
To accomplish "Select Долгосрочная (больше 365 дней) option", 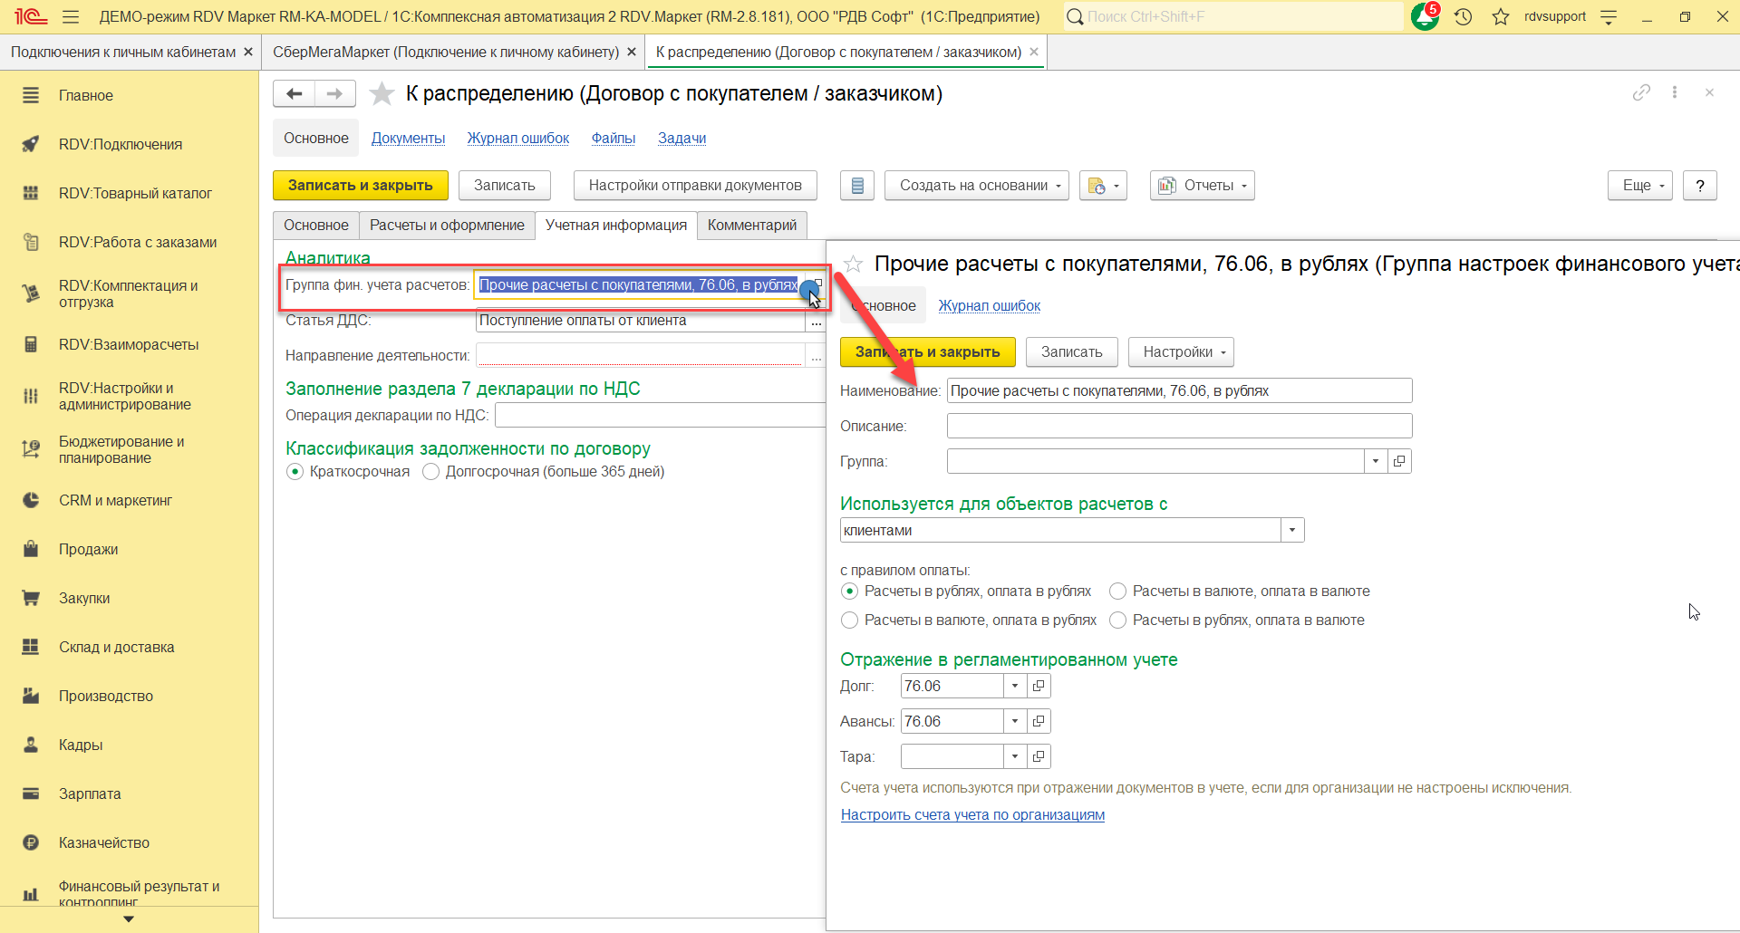I will coord(431,472).
